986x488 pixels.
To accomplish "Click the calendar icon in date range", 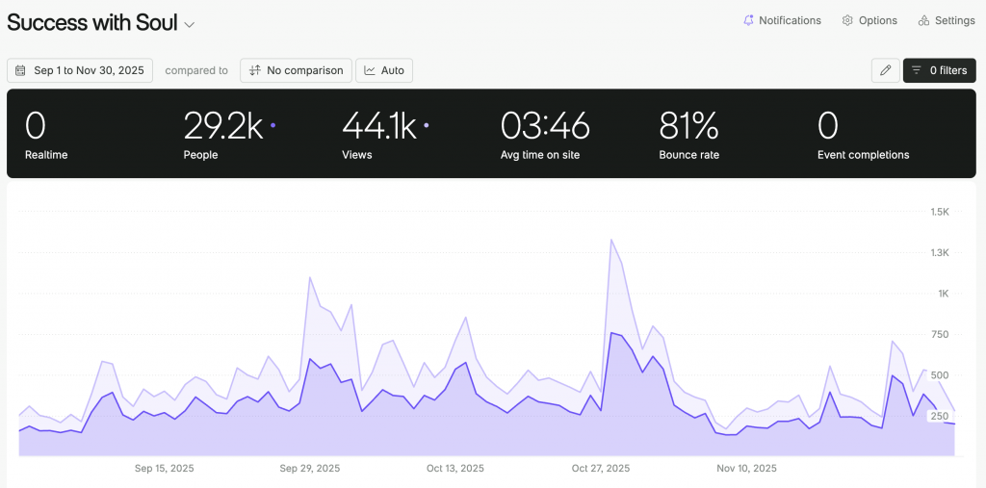I will tap(21, 70).
